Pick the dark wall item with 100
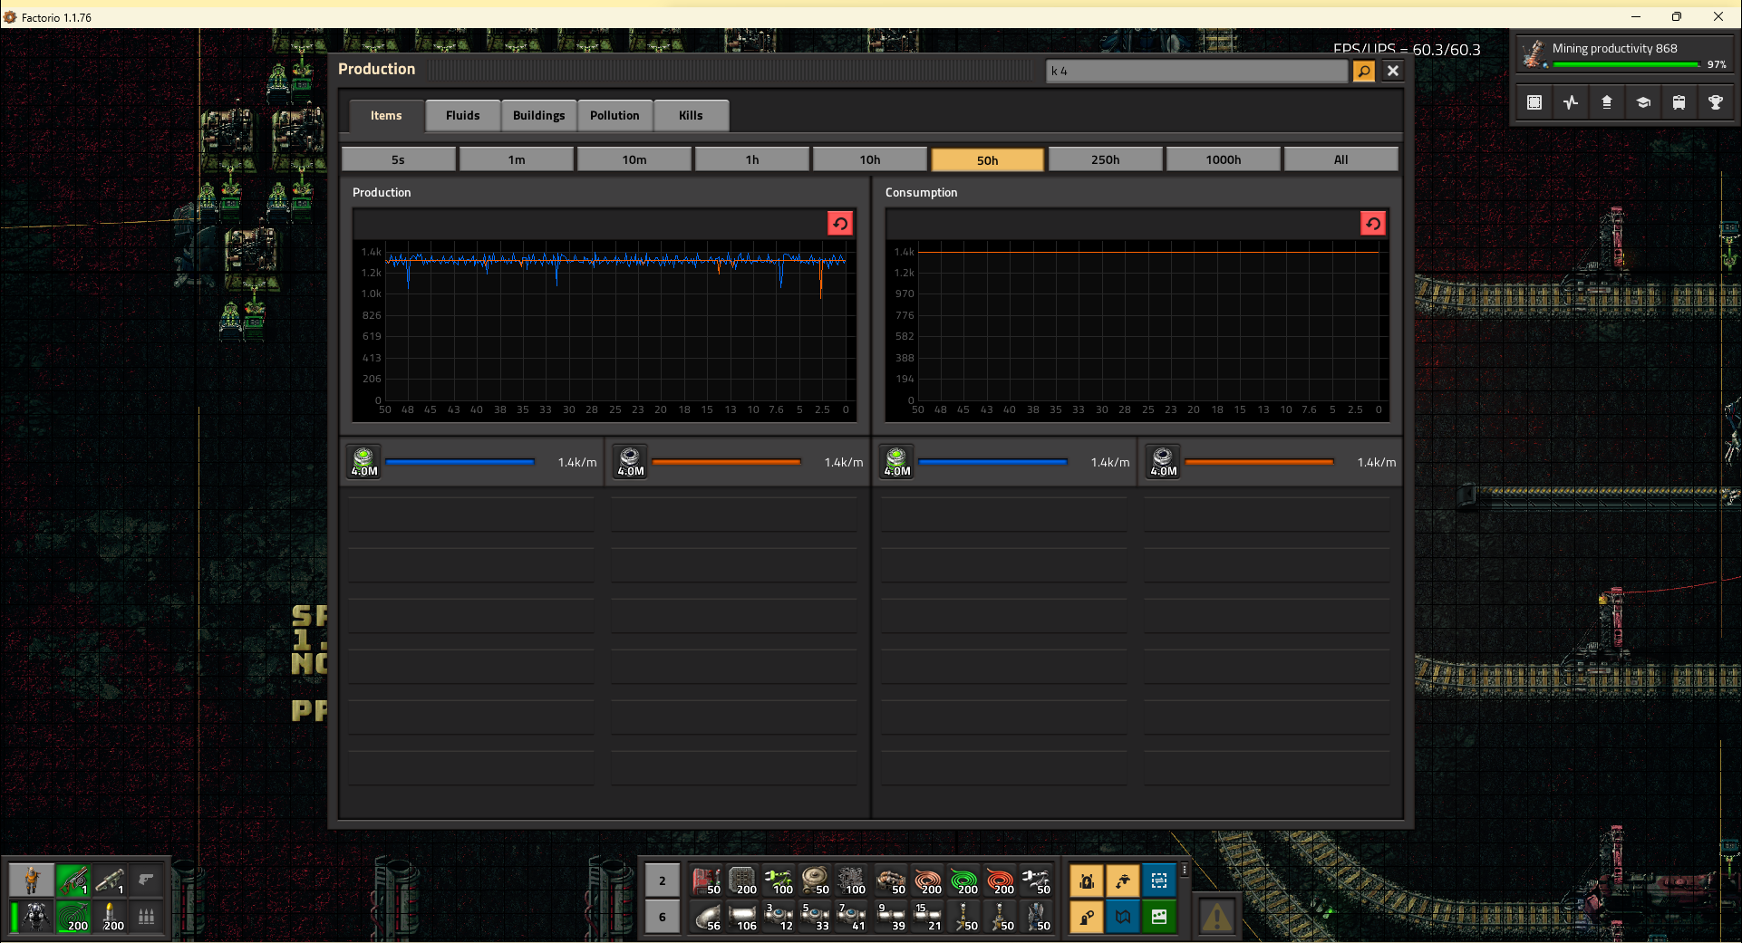The height and width of the screenshot is (943, 1742). click(x=851, y=880)
